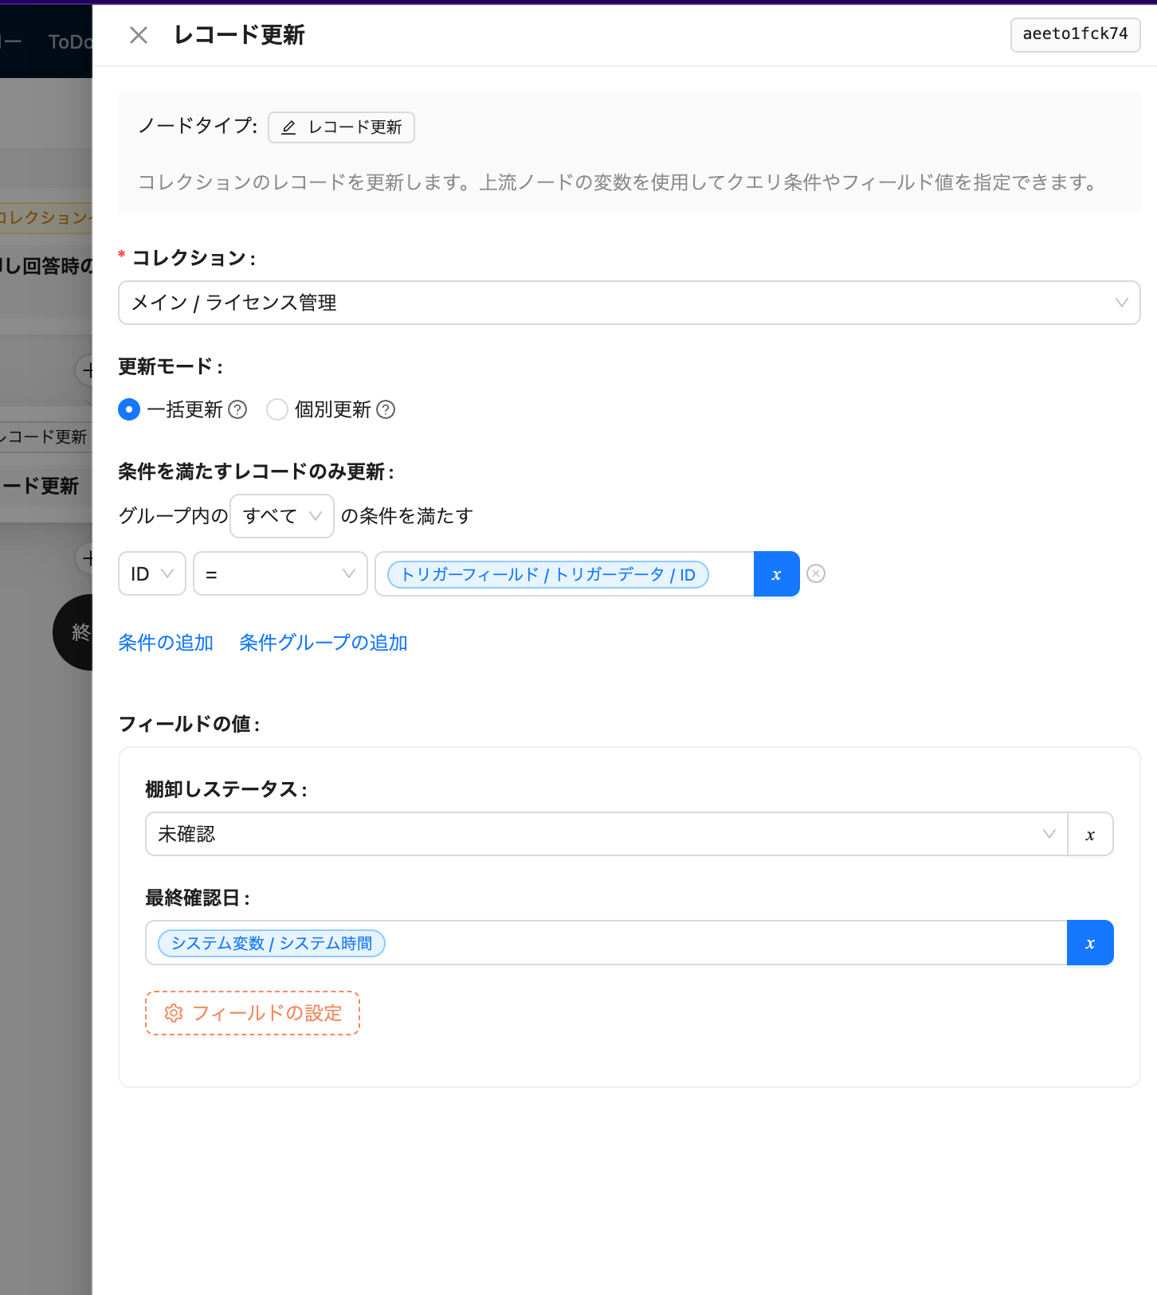Click the ToDo menu item in the background header
Image resolution: width=1157 pixels, height=1295 pixels.
[70, 42]
